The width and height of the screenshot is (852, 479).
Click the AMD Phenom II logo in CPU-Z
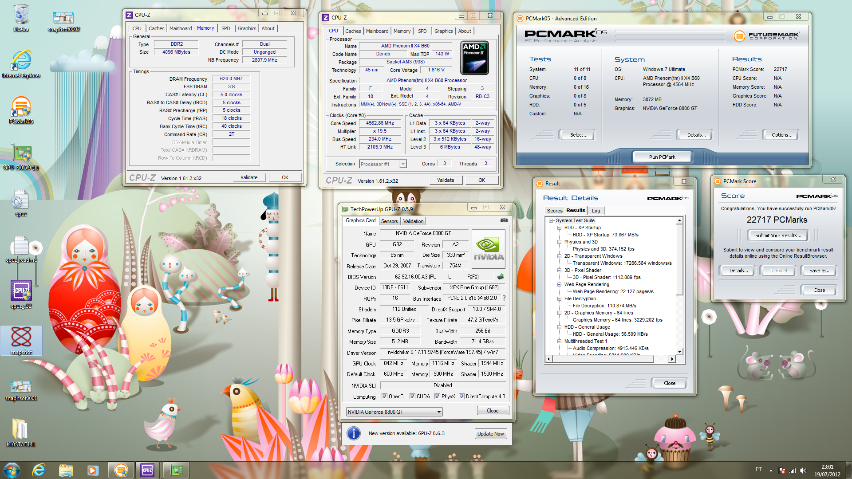pos(474,58)
